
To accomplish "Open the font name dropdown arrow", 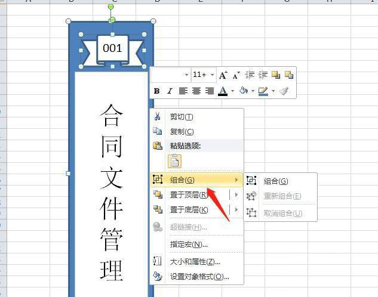I will (x=186, y=75).
